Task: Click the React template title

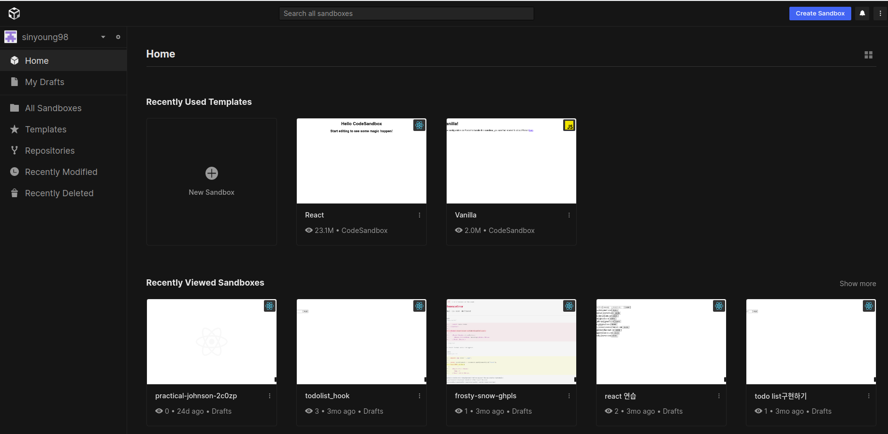Action: pos(314,215)
